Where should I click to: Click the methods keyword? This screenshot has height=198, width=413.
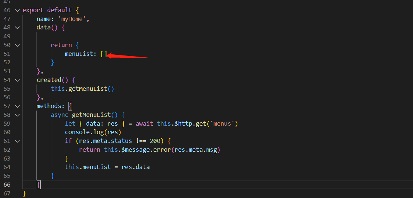49,106
